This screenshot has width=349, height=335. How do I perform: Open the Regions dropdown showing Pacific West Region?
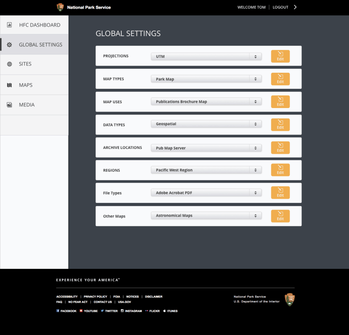click(206, 170)
